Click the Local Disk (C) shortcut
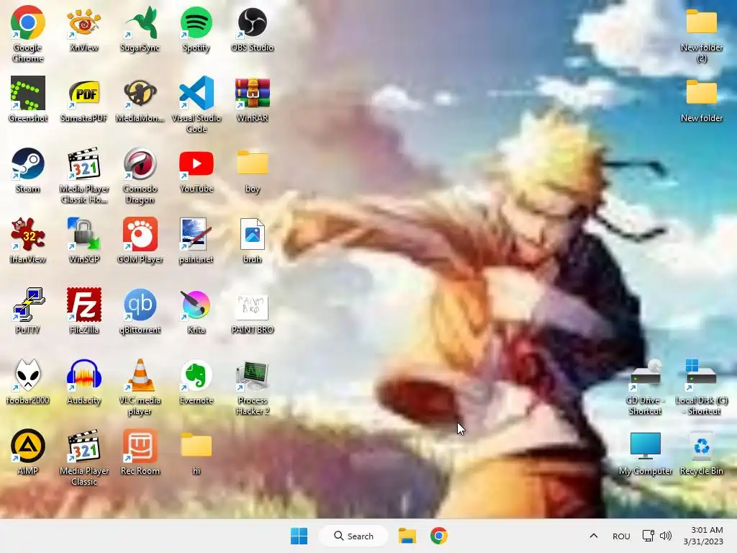Screen dimensions: 737x553 (701, 375)
